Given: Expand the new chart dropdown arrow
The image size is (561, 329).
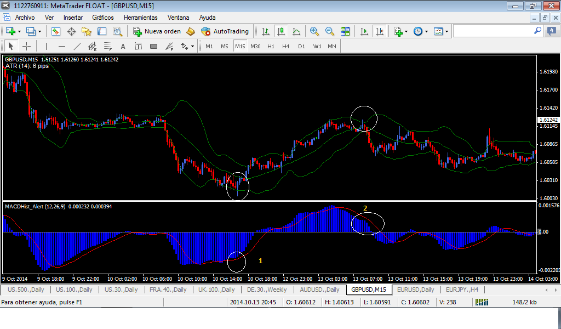Looking at the screenshot, I should click(x=20, y=31).
